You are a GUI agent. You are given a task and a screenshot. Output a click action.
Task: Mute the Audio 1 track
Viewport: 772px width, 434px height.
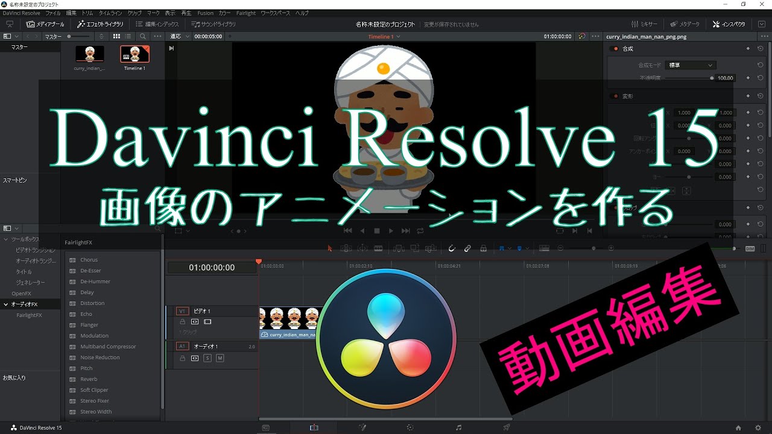[x=220, y=358]
